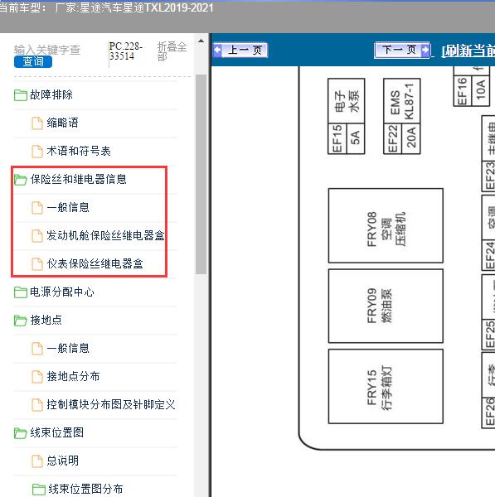The image size is (495, 497).
Task: Click the document icon beside 控制模块分布图及针脚定义
Action: coord(37,405)
